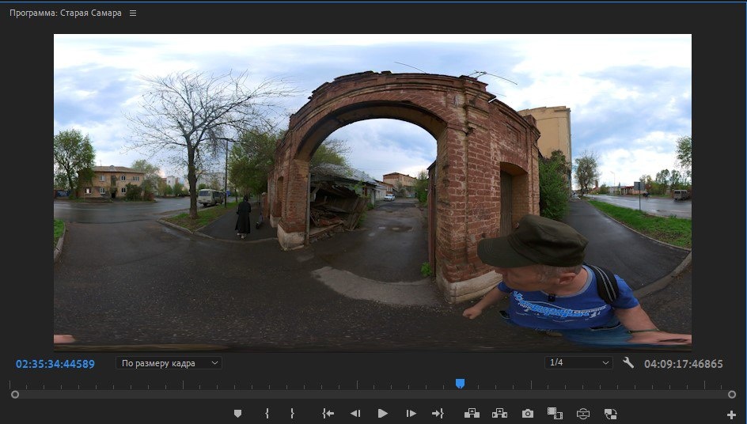
Task: Click the Lift button
Action: pyautogui.click(x=472, y=414)
